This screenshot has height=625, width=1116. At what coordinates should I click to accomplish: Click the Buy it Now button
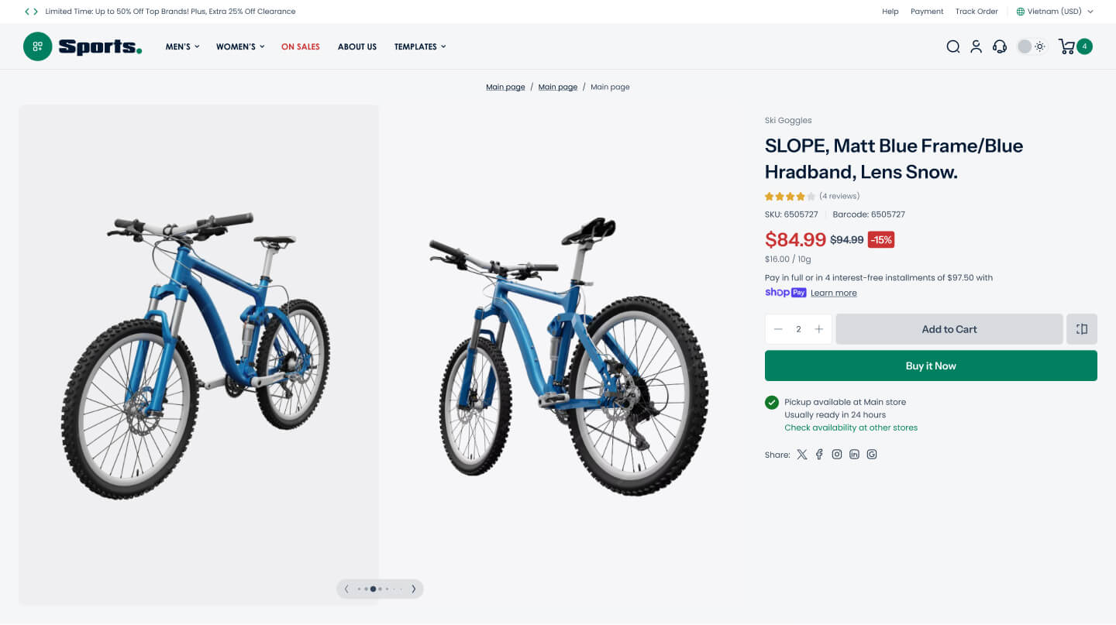coord(931,366)
